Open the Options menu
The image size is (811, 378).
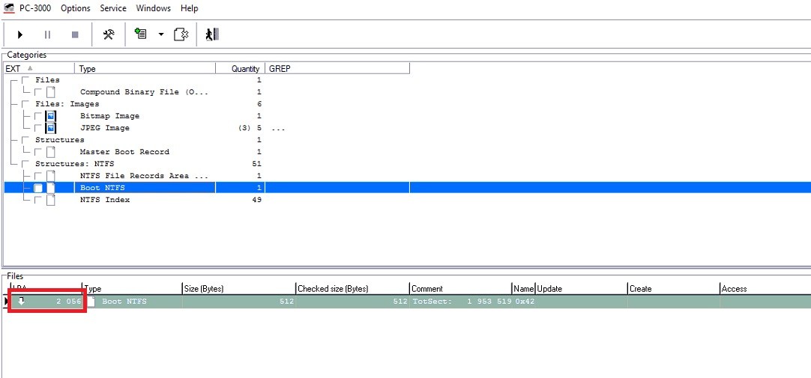75,8
